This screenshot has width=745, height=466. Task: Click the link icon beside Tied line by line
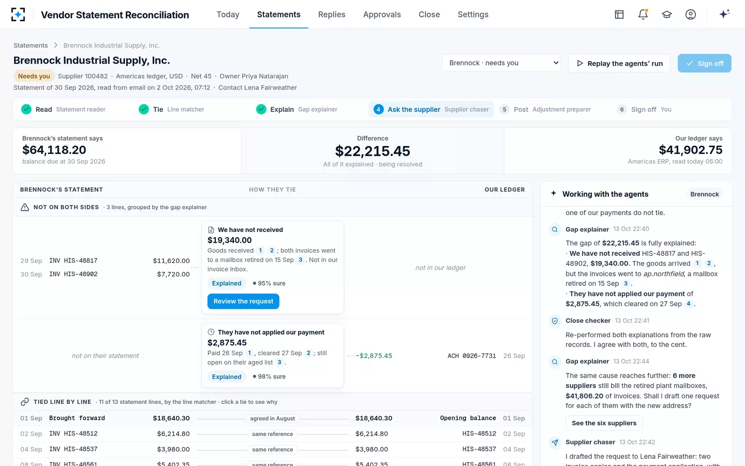[25, 402]
